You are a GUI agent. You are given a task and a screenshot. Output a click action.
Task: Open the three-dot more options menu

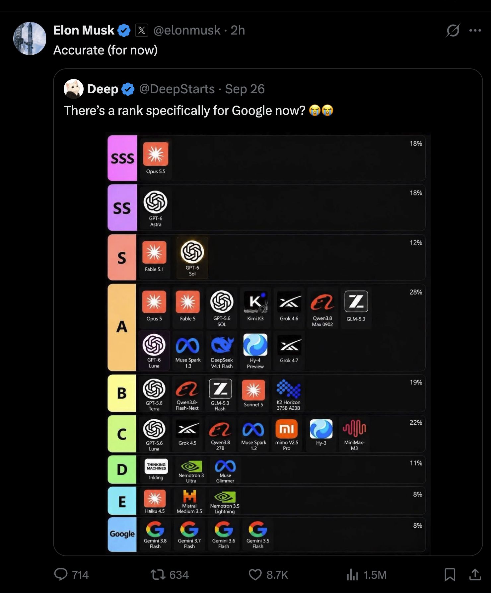(x=475, y=31)
